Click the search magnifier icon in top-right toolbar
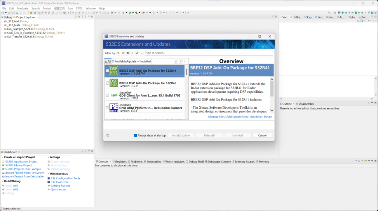378x211 pixels. [329, 13]
